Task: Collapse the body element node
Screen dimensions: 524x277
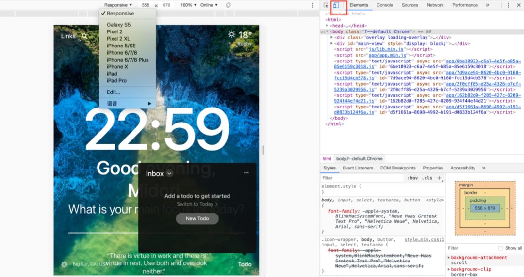Action: click(x=327, y=31)
